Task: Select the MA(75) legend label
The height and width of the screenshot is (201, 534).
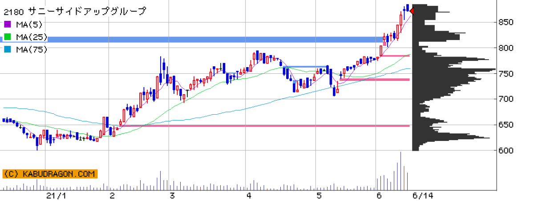Action: (31, 49)
